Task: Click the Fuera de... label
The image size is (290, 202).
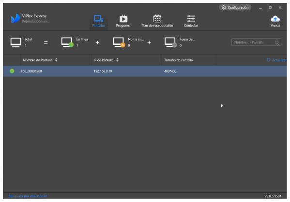Action: pos(187,39)
